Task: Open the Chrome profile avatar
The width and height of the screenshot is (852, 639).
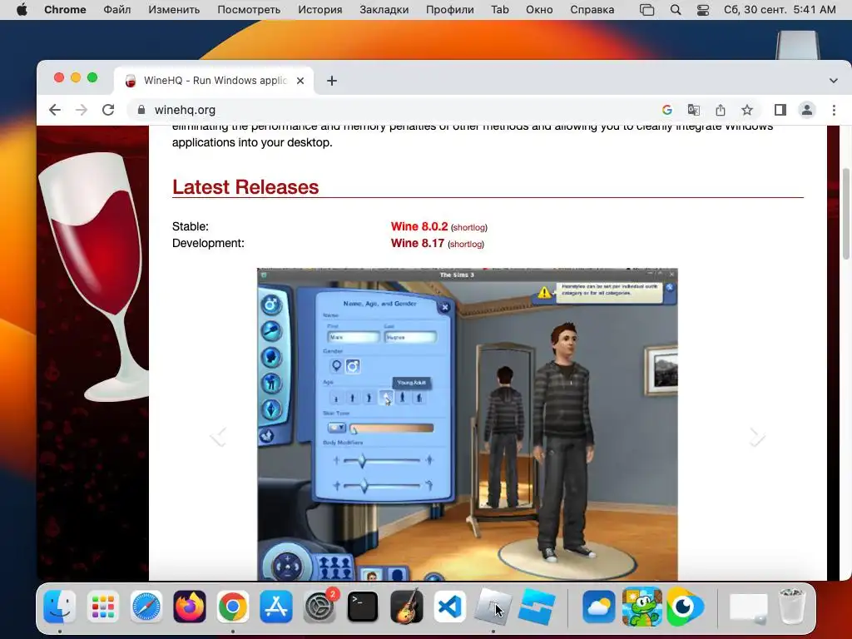Action: 807,110
